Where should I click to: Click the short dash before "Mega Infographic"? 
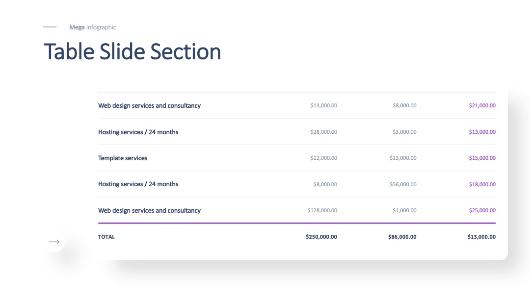50,27
